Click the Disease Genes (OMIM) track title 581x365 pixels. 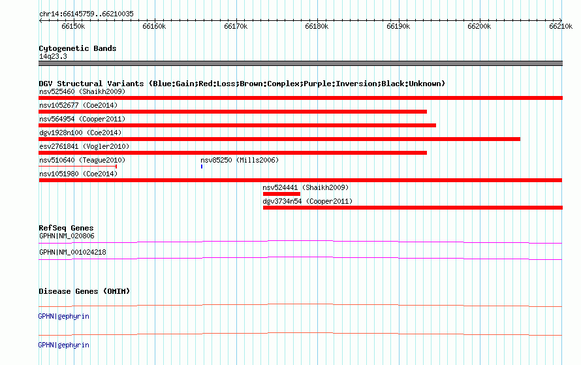coord(84,291)
